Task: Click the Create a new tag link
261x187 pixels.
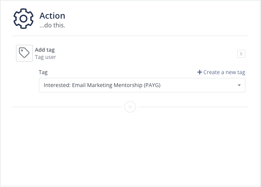Action: coord(221,72)
